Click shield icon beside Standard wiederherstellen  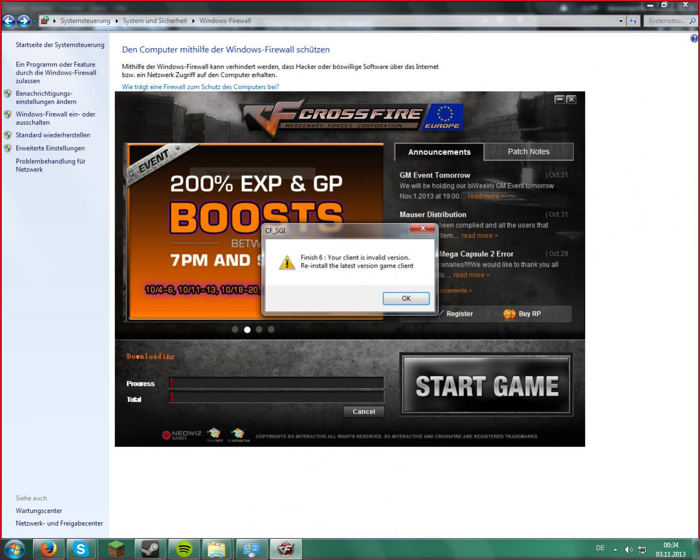[8, 135]
